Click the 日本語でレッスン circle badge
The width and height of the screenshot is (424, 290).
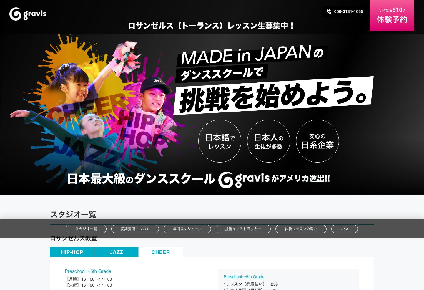click(220, 141)
